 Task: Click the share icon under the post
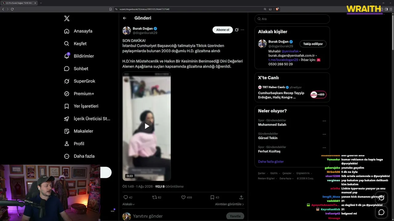241,197
